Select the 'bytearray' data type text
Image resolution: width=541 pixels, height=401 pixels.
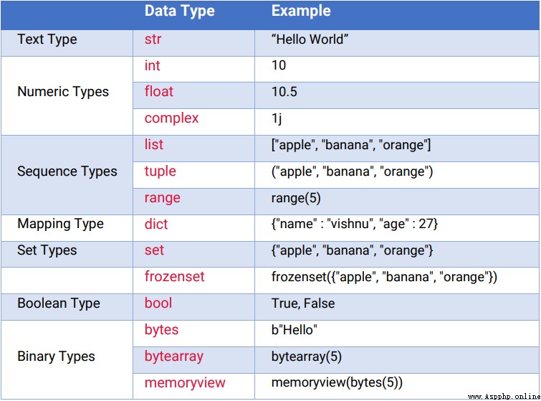(174, 357)
